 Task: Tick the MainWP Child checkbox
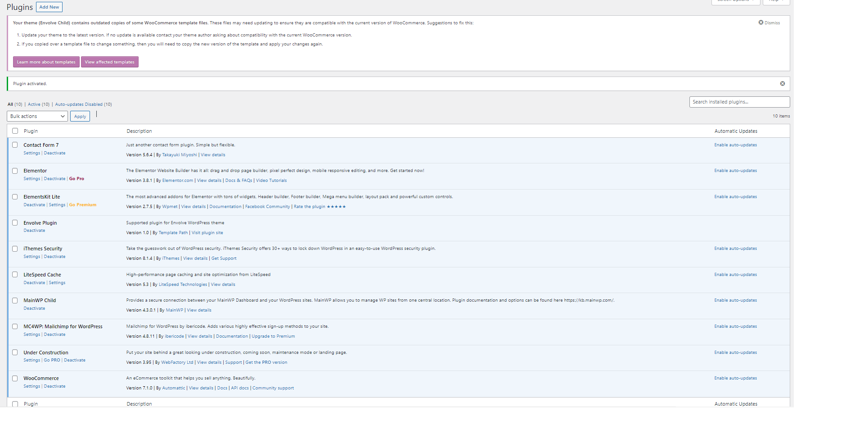15,301
